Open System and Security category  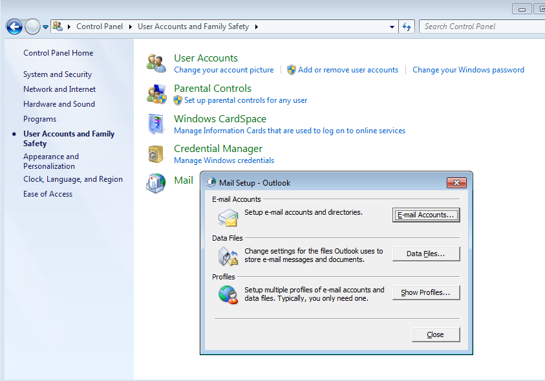[x=58, y=74]
